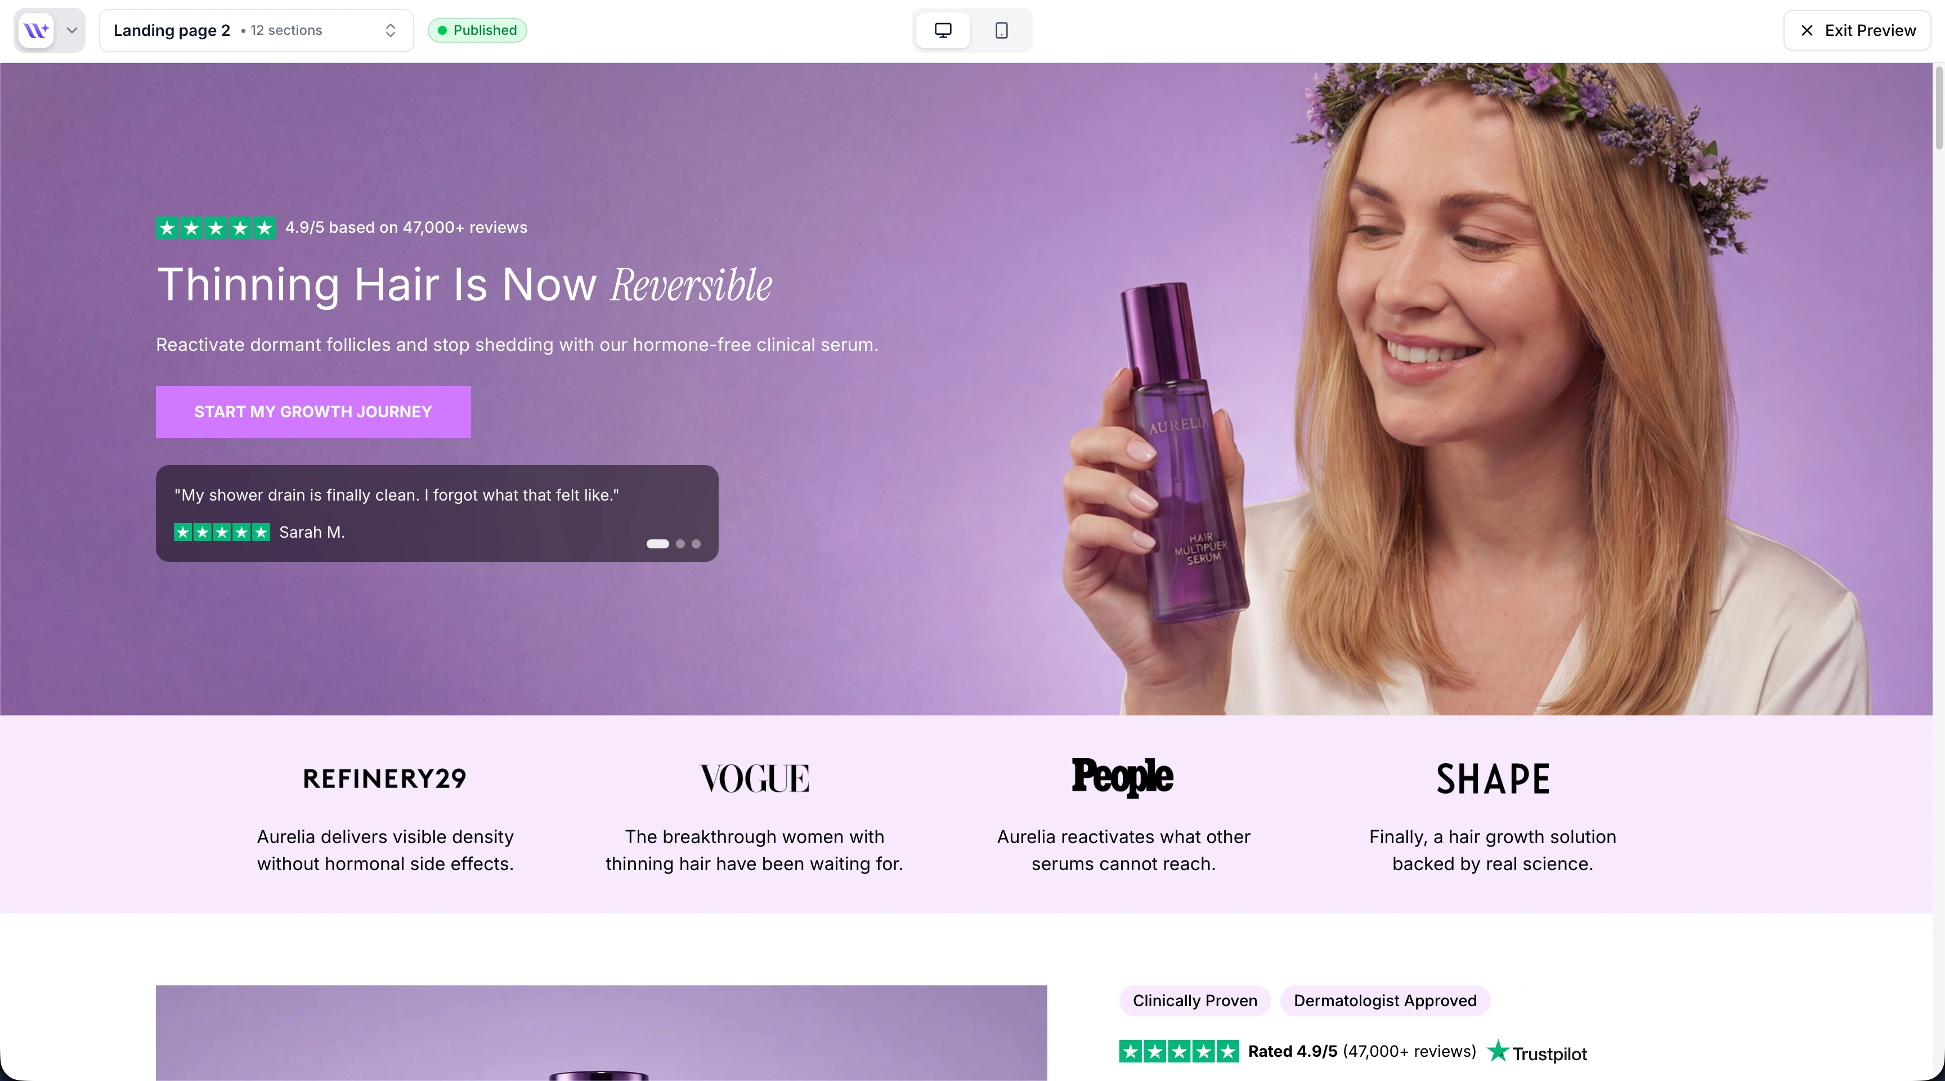Screen dimensions: 1945x1081
Task: Click the Refinery29 logo
Action: coord(385,778)
